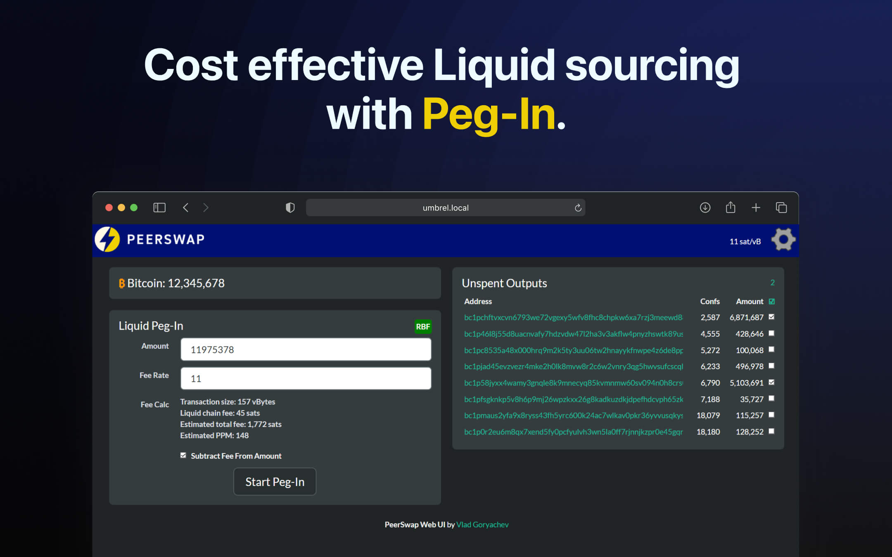Image resolution: width=892 pixels, height=557 pixels.
Task: Click the PeerSwap lightning logo
Action: coord(107,239)
